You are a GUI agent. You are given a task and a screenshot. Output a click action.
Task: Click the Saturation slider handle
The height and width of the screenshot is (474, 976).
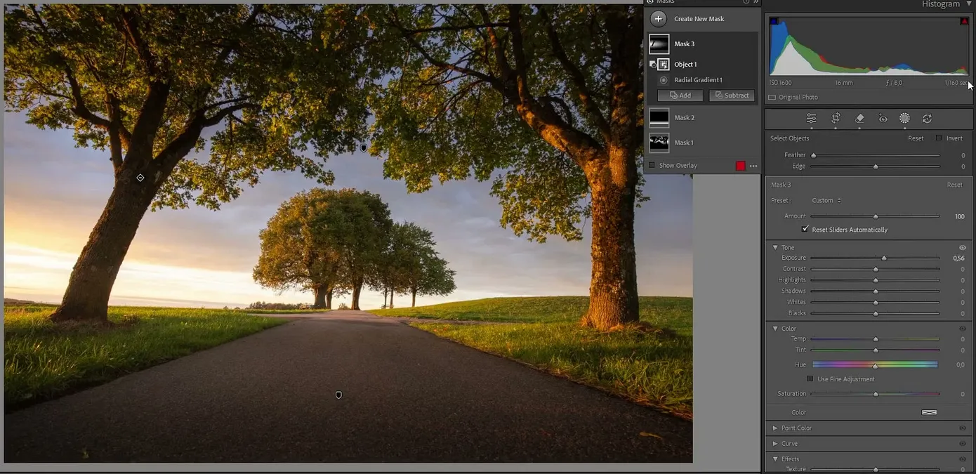[876, 394]
